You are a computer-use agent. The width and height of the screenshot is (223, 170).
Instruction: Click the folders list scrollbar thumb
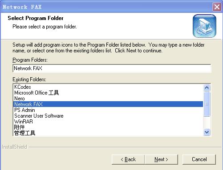pos(207,104)
